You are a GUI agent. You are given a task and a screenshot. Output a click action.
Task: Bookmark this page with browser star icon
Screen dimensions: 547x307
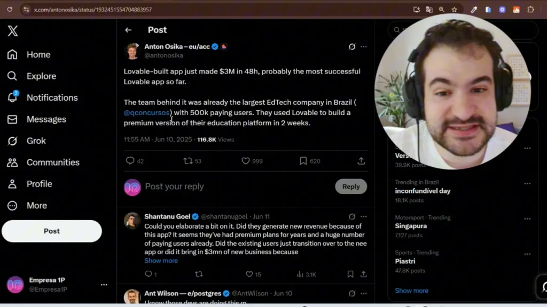(x=454, y=10)
